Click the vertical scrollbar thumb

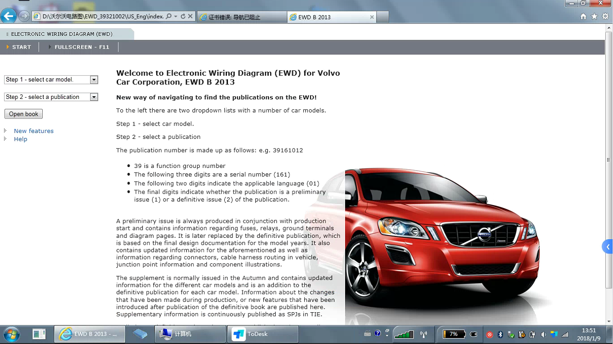[609, 160]
